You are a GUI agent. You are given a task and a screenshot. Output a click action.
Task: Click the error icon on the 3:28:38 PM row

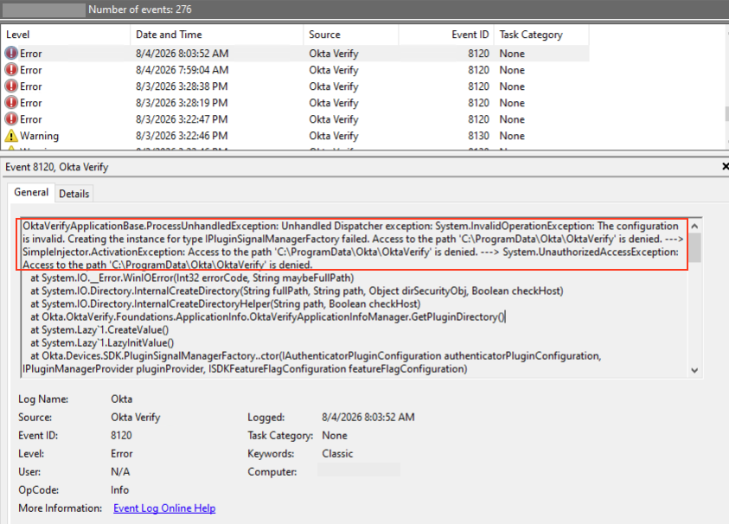coord(11,86)
